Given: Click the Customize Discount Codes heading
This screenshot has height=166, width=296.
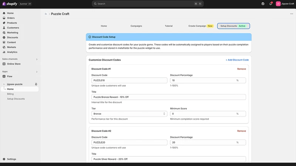Looking at the screenshot, I should pos(105,60).
